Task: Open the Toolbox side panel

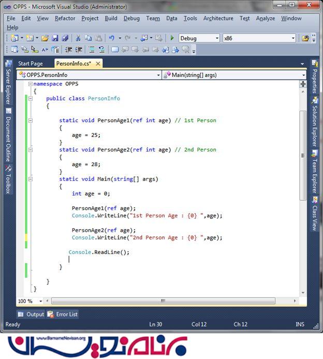Action: (x=8, y=183)
